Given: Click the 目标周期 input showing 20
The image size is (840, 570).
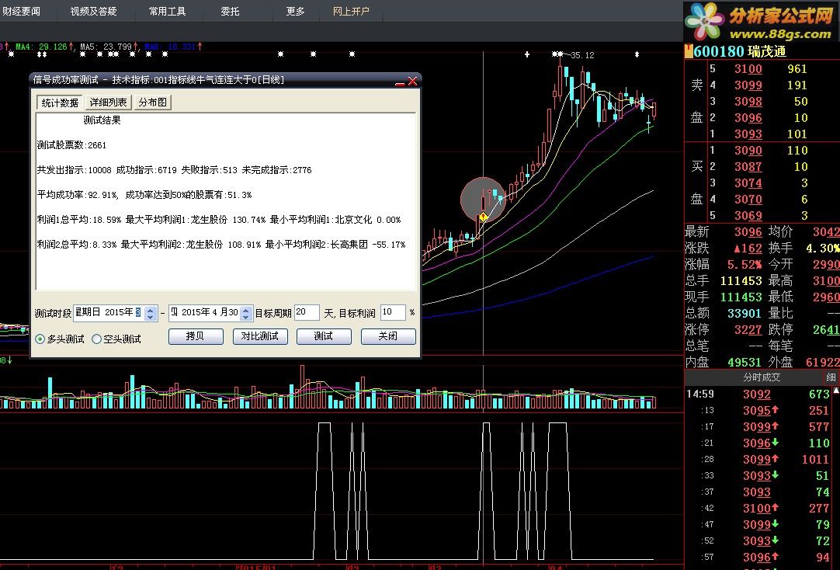Looking at the screenshot, I should coord(307,312).
